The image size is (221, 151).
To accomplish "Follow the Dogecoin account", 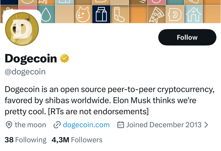I will (x=187, y=37).
